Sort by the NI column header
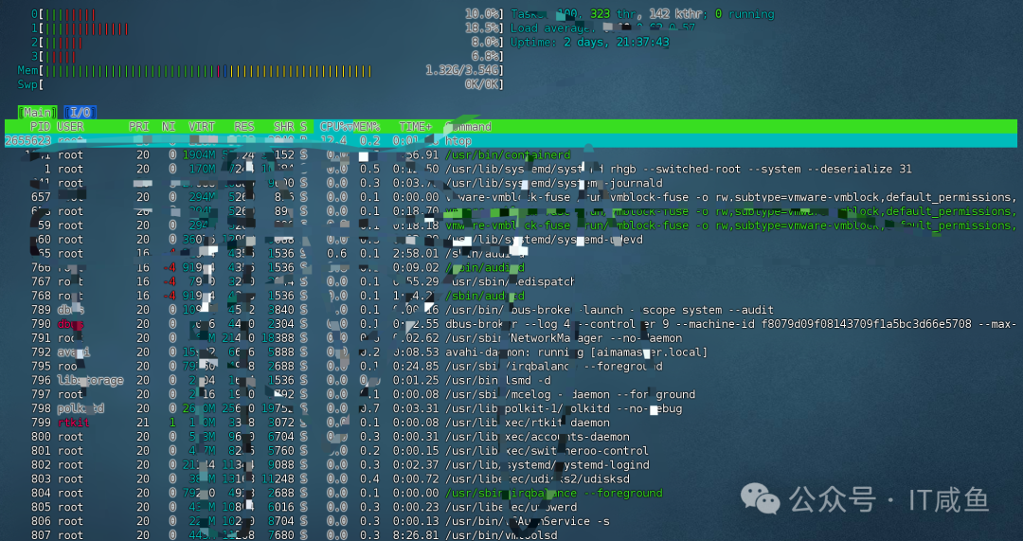Image resolution: width=1023 pixels, height=541 pixels. click(169, 127)
